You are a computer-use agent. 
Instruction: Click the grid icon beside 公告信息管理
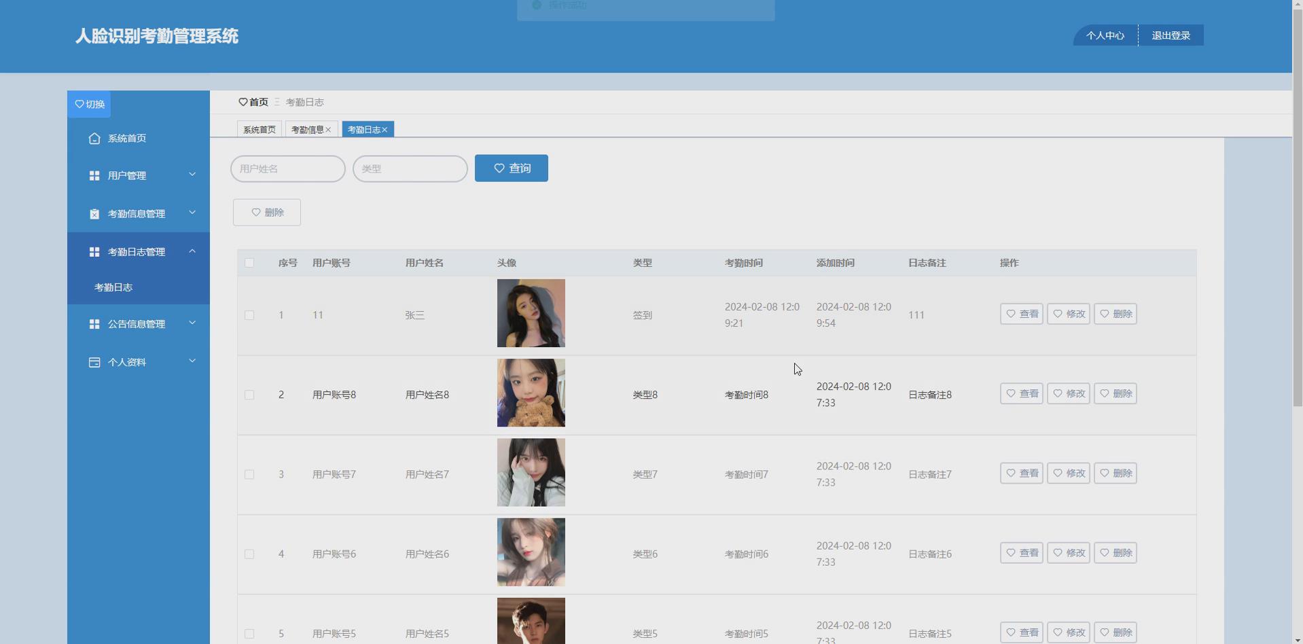click(x=94, y=324)
